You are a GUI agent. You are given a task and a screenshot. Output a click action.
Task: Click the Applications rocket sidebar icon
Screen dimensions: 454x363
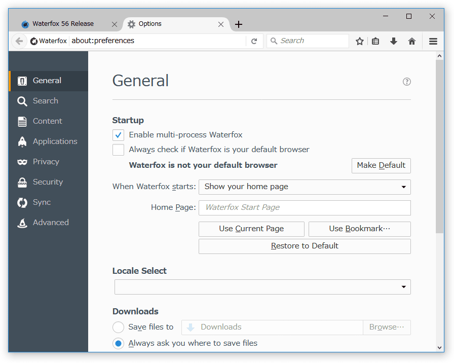pyautogui.click(x=22, y=141)
